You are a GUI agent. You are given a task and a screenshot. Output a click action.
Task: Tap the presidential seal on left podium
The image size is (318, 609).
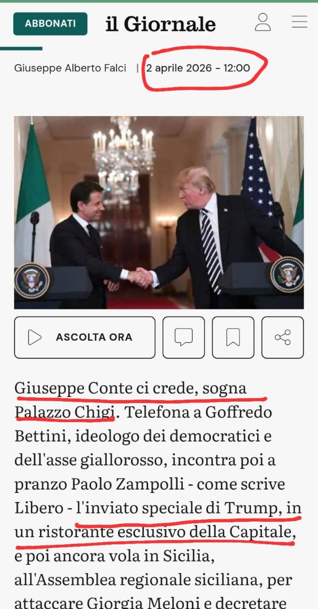[x=31, y=281]
